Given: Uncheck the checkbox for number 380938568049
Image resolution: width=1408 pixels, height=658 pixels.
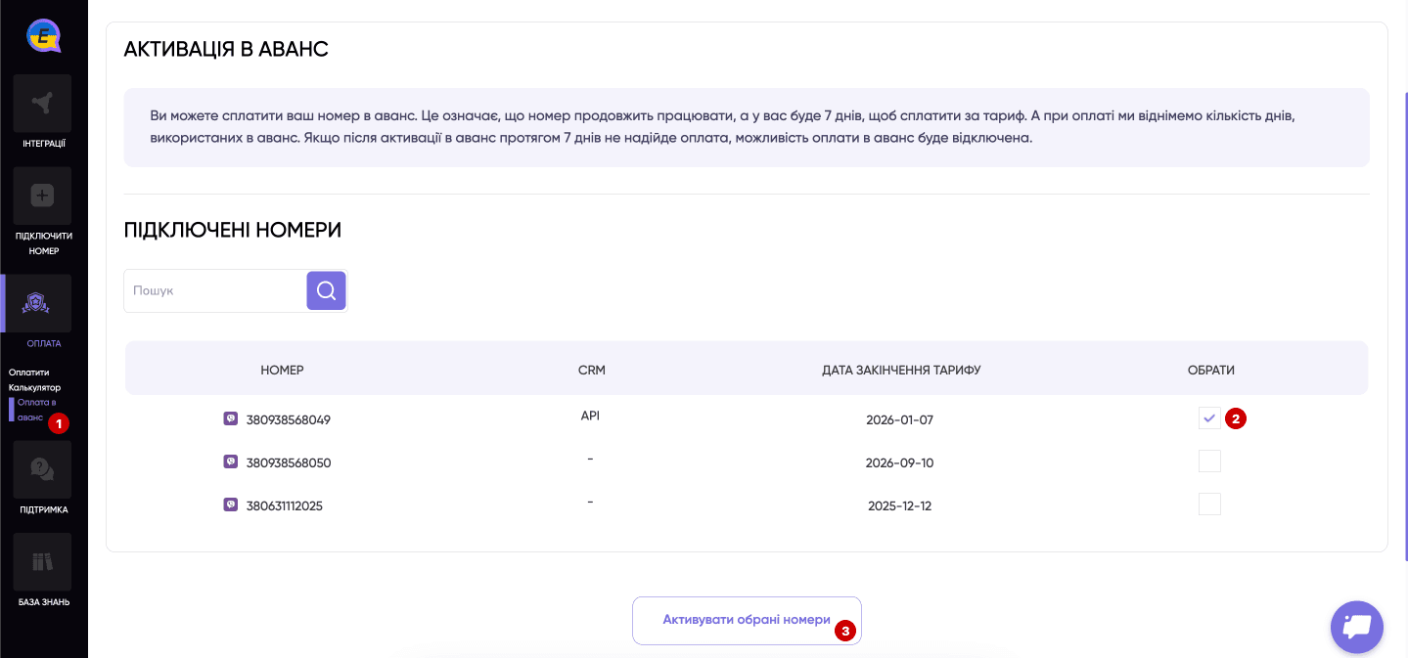Looking at the screenshot, I should pos(1209,418).
